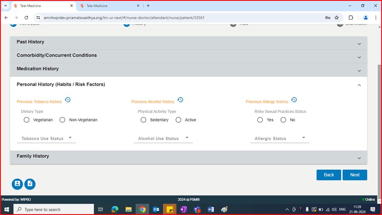Viewport: 382px width, 215px height.
Task: Open Word from the taskbar
Action: click(211, 209)
